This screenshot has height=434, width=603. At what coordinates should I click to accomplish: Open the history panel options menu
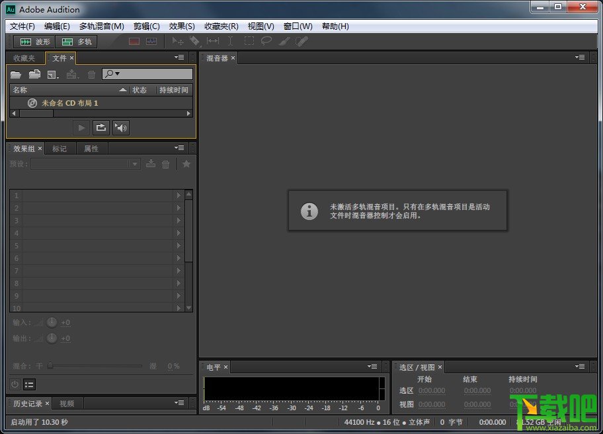click(179, 402)
